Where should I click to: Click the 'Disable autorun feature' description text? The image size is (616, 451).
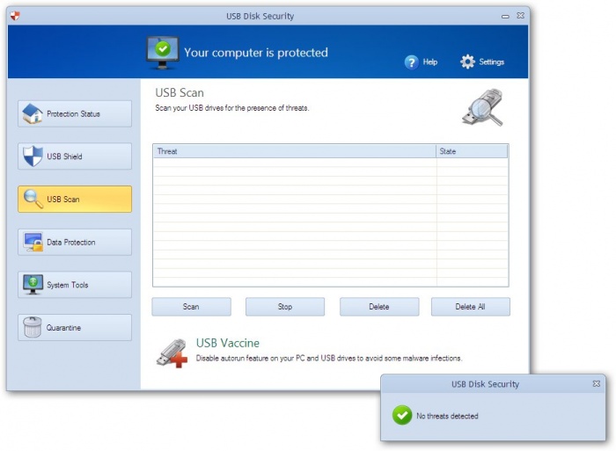coord(329,358)
